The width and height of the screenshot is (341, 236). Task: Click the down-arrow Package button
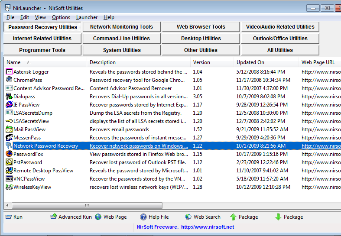pos(289,217)
